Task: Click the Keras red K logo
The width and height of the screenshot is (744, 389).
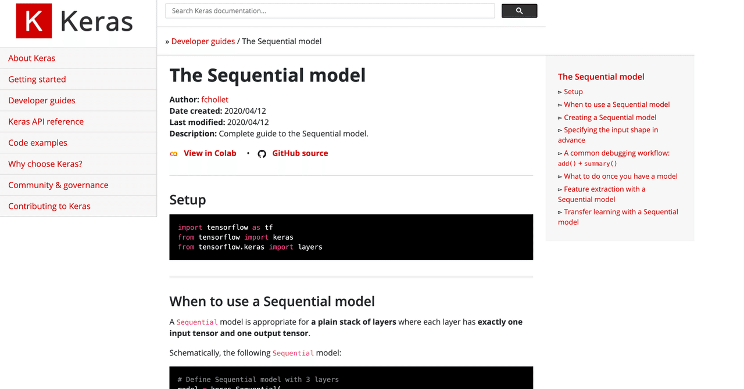Action: (34, 21)
